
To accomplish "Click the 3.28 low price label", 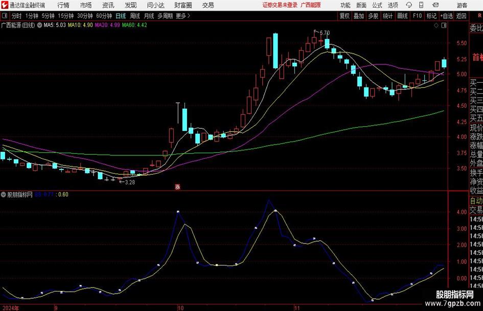I will (130, 182).
